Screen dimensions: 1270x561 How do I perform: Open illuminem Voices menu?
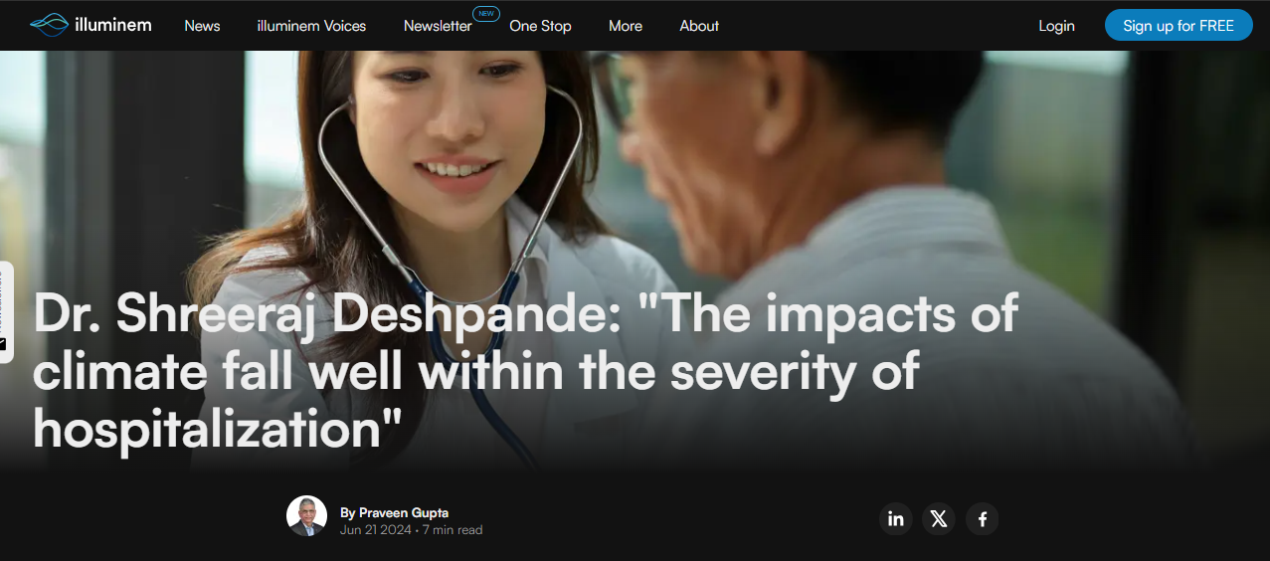point(311,26)
